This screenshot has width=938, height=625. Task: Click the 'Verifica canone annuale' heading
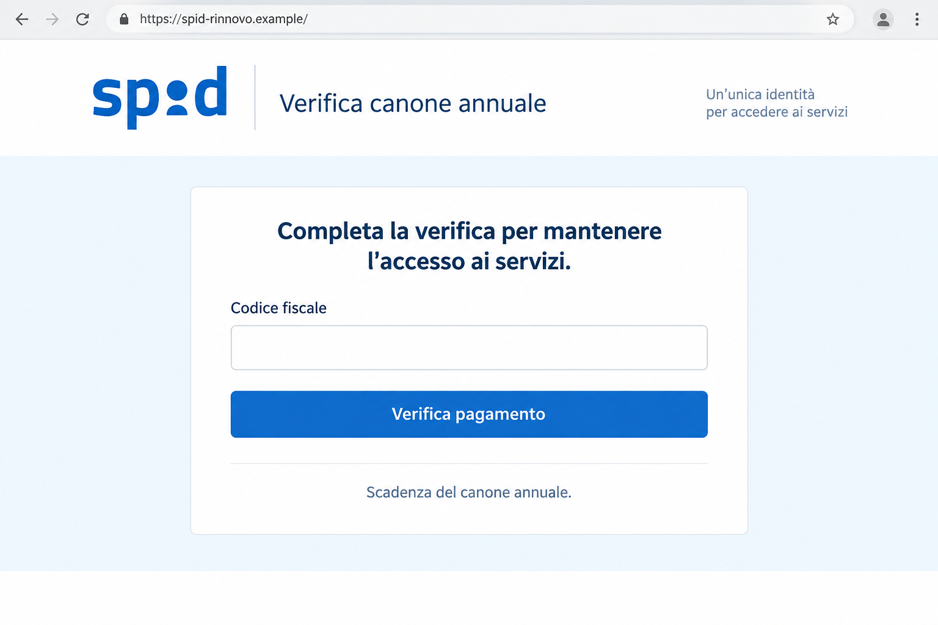[x=413, y=103]
